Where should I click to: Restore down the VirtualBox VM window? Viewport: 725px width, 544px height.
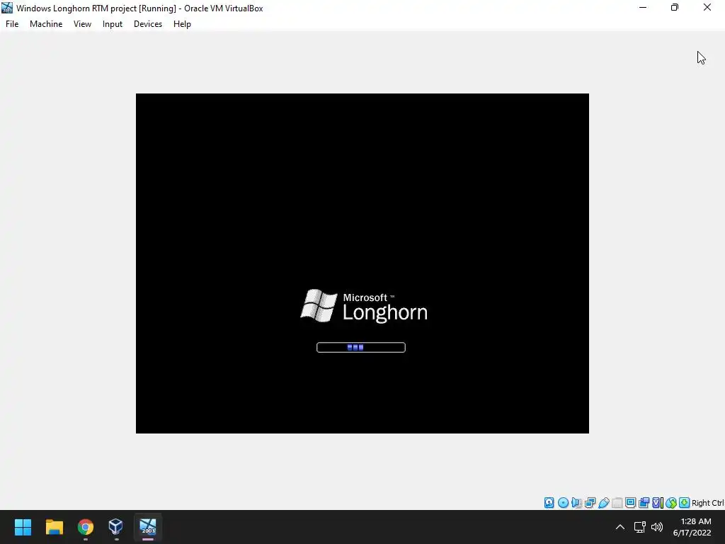[x=675, y=7]
